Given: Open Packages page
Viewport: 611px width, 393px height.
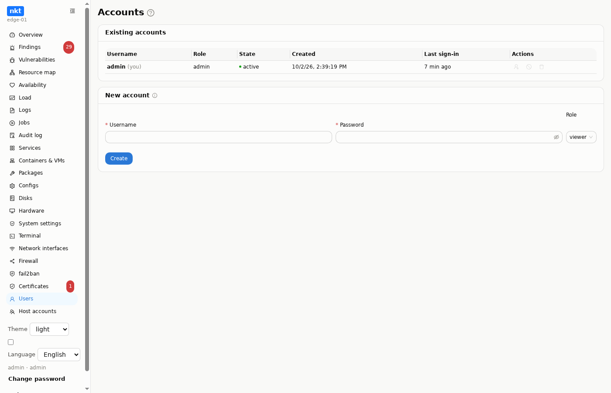Looking at the screenshot, I should pos(42,173).
